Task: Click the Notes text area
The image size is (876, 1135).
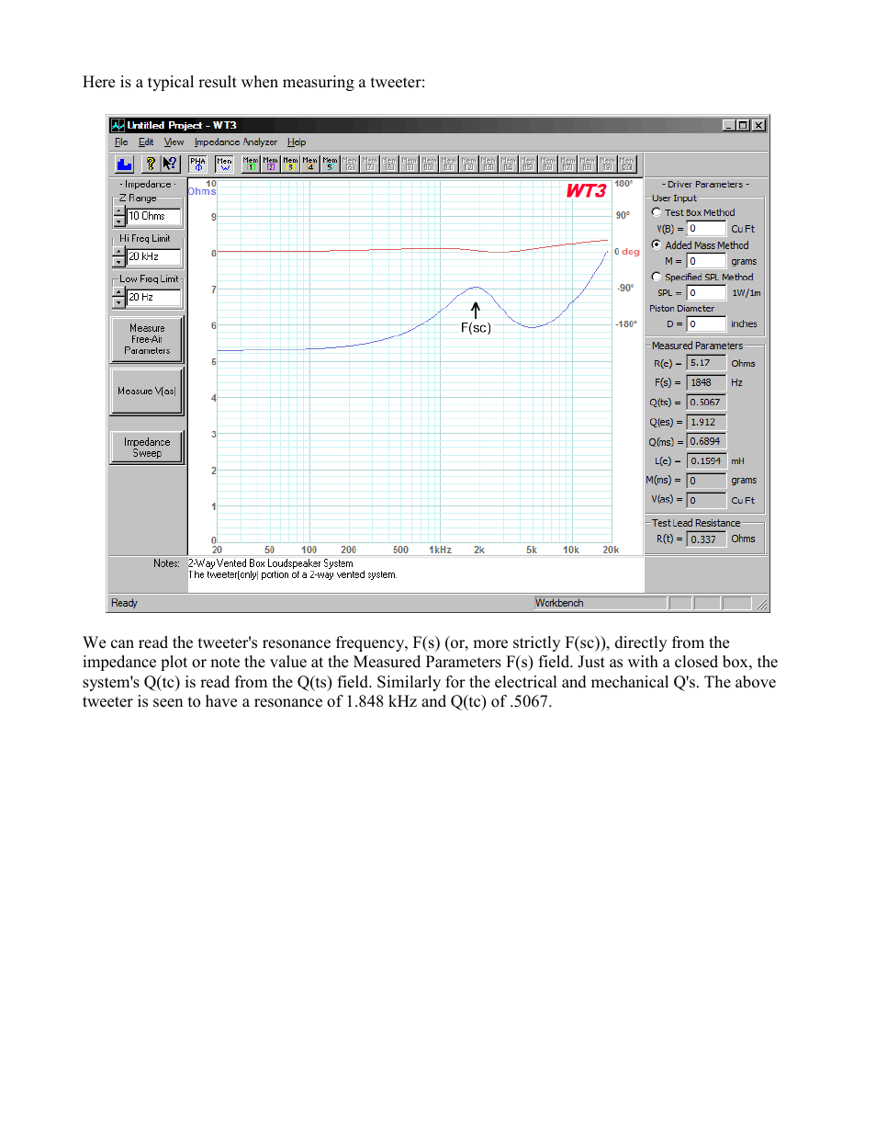Action: 415,574
